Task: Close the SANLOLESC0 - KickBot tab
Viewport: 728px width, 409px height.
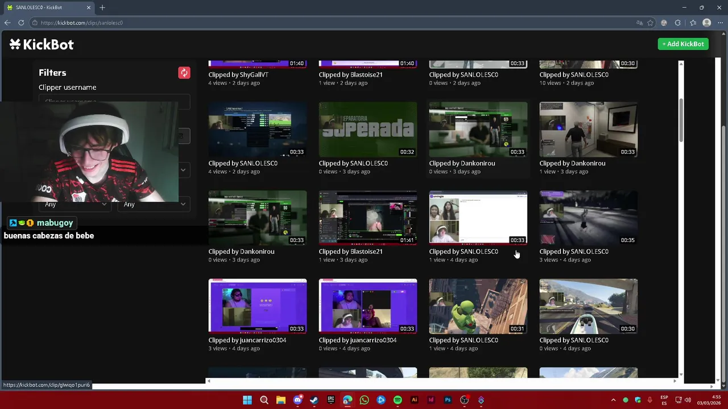Action: (x=88, y=7)
